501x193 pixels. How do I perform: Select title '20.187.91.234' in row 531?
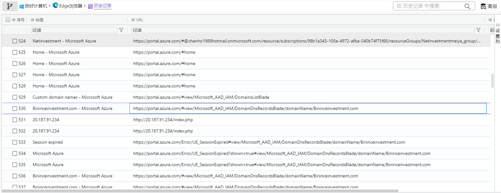tap(46, 120)
